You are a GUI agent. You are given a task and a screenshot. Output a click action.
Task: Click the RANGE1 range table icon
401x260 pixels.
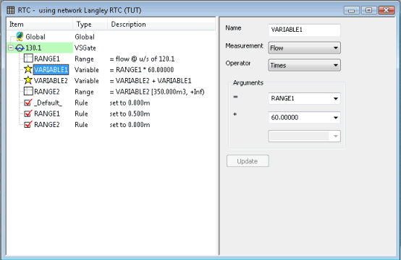coord(28,58)
